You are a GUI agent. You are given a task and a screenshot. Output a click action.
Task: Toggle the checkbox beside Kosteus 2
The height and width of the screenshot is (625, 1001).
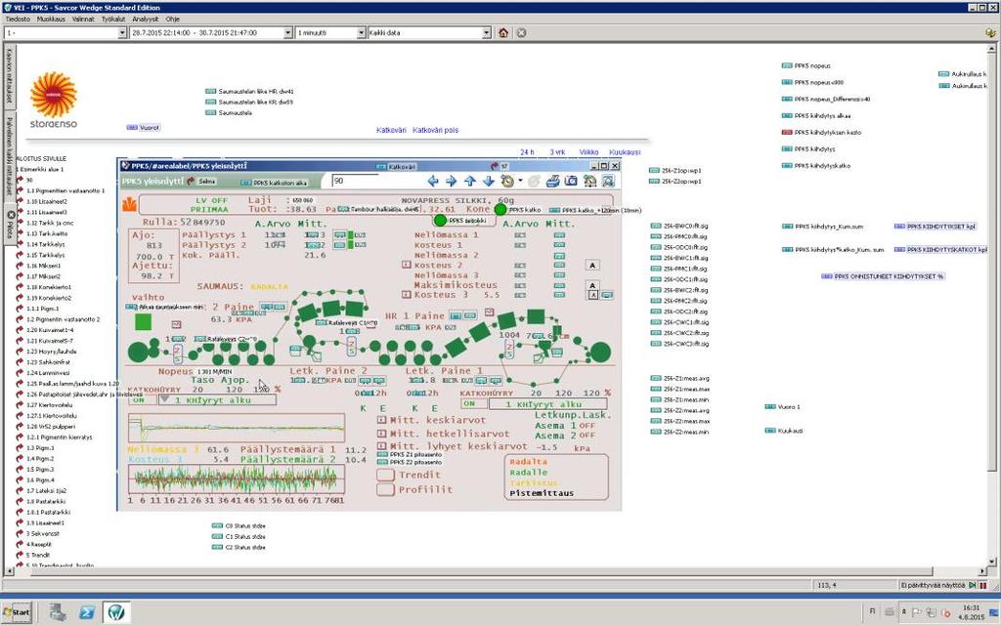coord(406,265)
